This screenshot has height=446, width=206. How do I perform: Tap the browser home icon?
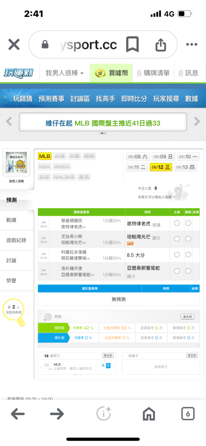pyautogui.click(x=149, y=414)
